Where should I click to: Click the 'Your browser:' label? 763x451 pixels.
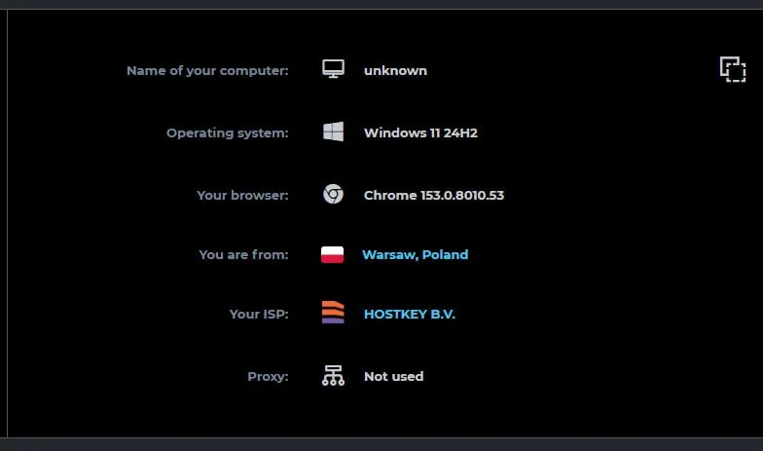point(243,195)
